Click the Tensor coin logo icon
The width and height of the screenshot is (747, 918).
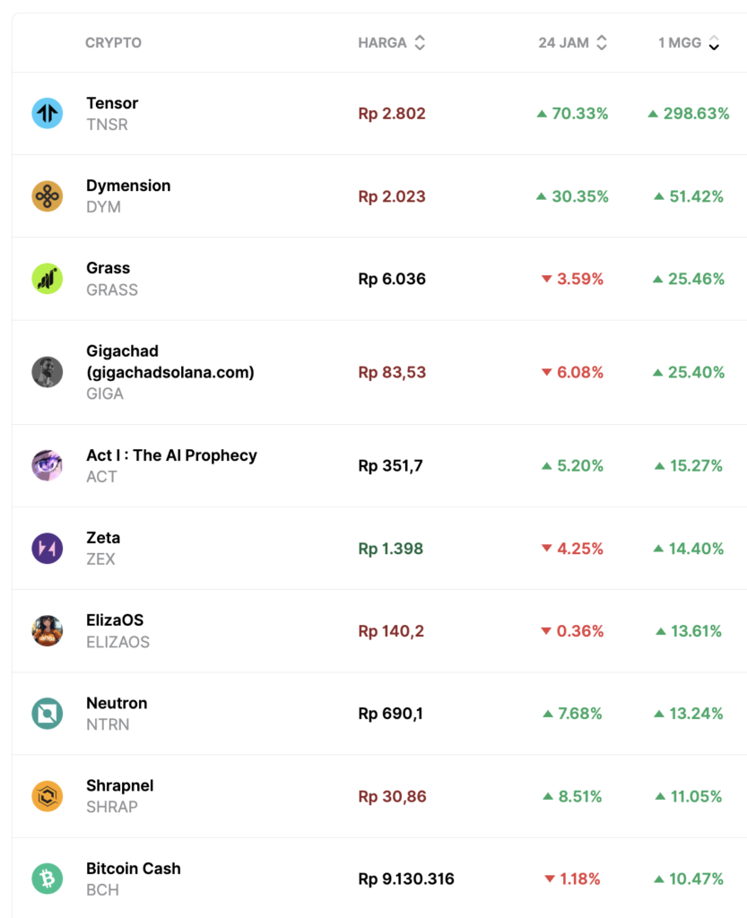pyautogui.click(x=48, y=114)
